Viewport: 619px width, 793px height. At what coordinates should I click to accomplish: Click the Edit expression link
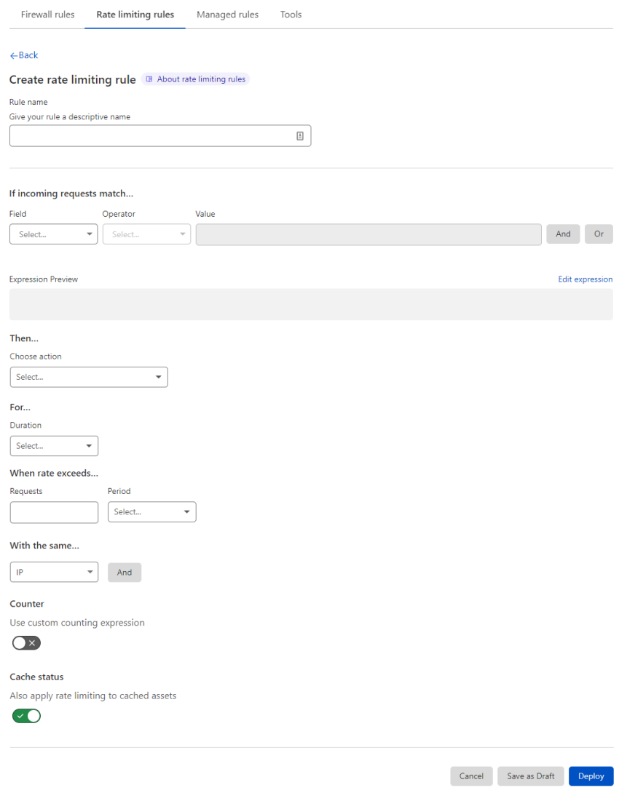click(x=585, y=279)
